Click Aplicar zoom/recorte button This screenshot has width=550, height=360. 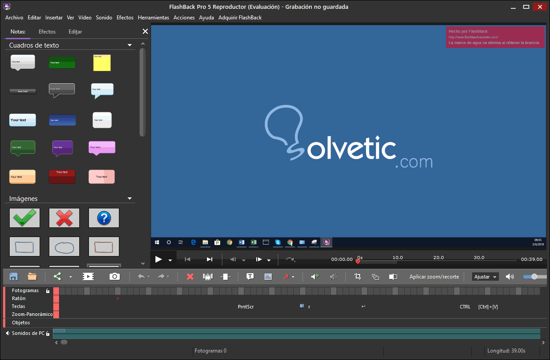pyautogui.click(x=434, y=277)
